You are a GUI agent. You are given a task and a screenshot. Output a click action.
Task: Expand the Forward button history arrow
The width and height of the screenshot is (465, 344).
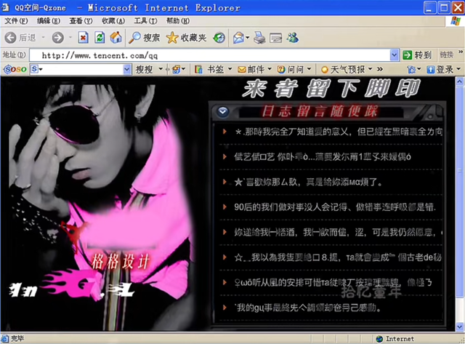70,37
